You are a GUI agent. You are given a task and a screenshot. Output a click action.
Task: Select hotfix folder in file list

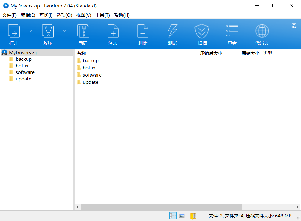point(89,68)
